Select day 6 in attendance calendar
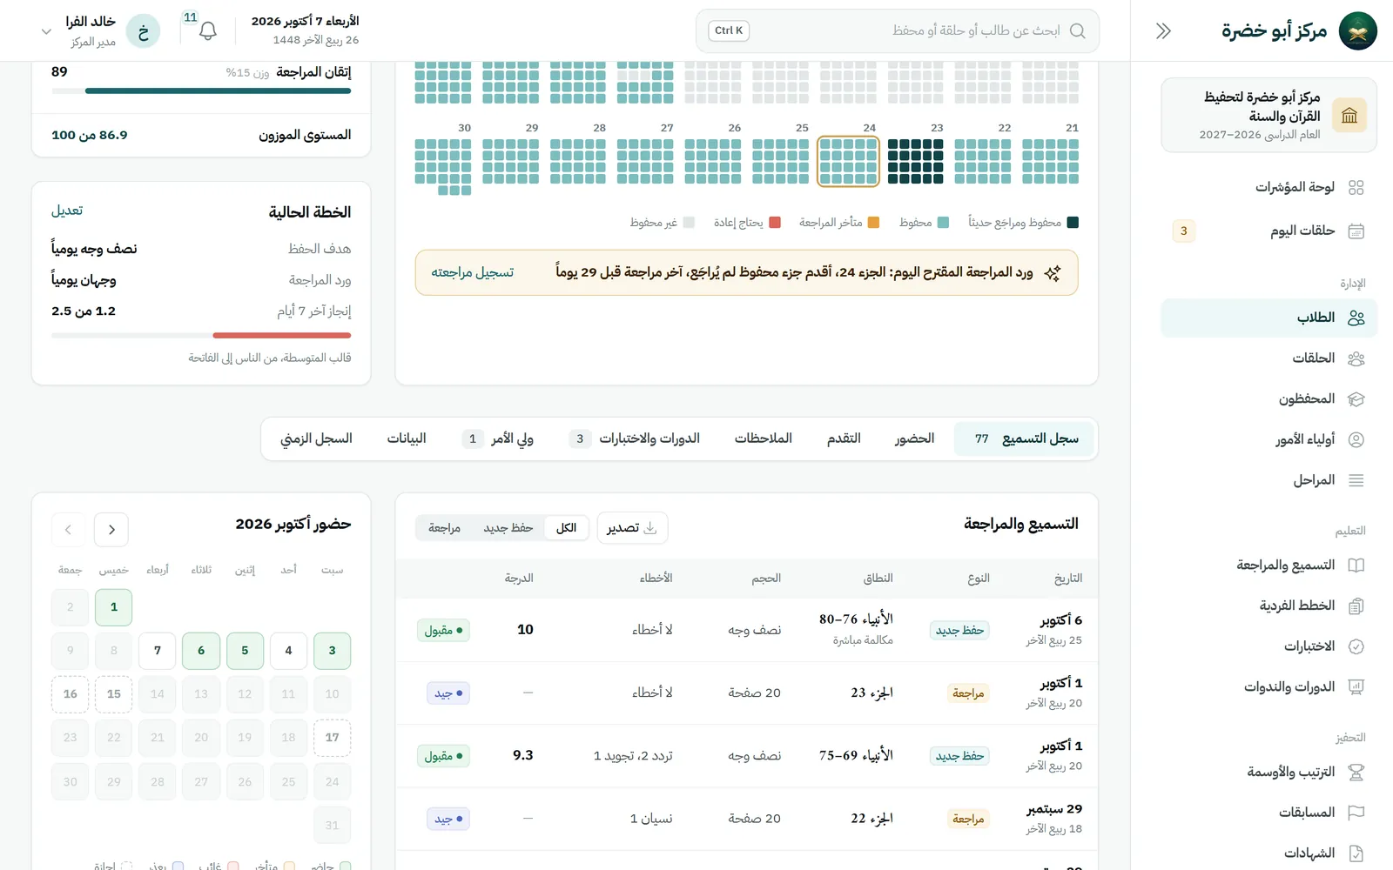The width and height of the screenshot is (1393, 870). 201,651
